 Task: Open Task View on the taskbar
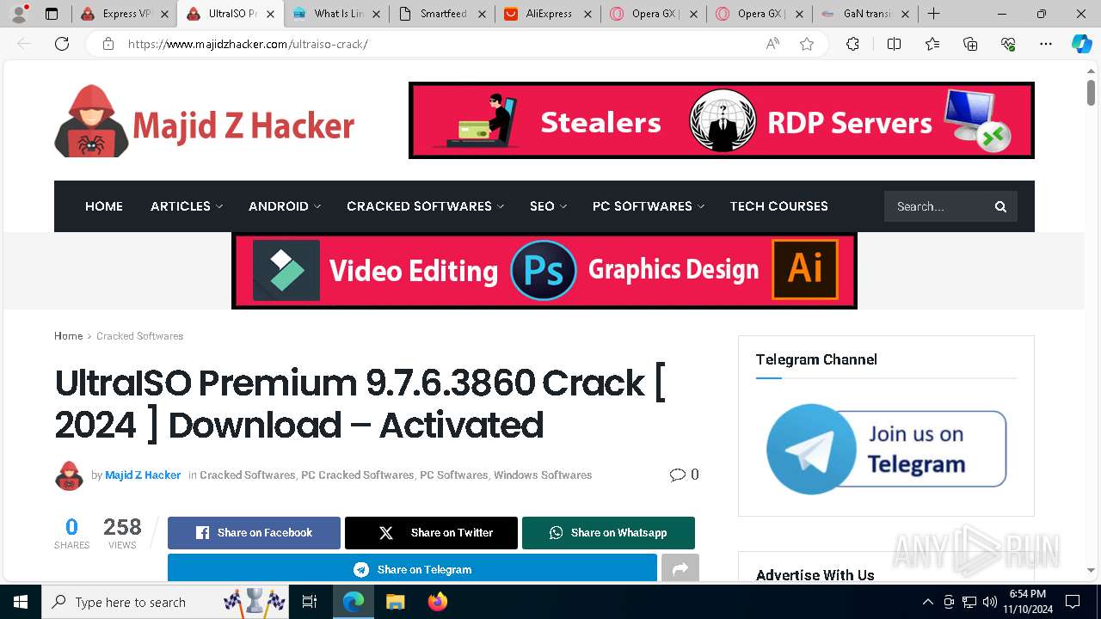[310, 602]
